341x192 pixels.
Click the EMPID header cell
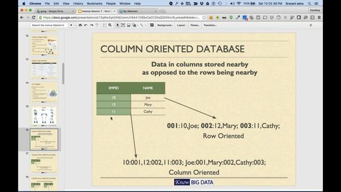(x=113, y=88)
